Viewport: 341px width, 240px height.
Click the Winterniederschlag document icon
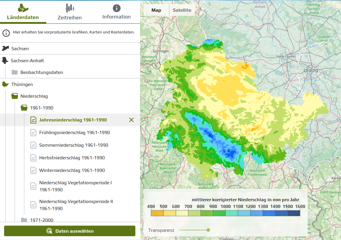coord(33,170)
